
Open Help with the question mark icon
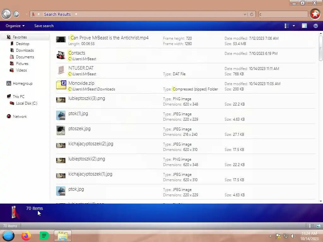tap(315, 26)
